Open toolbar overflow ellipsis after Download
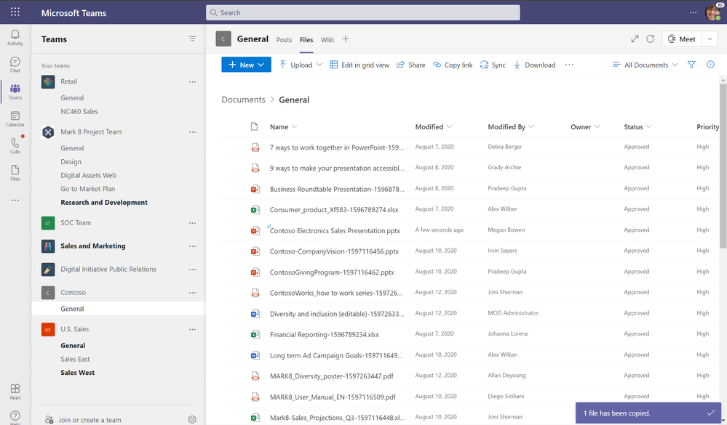Image resolution: width=727 pixels, height=425 pixels. coord(569,65)
